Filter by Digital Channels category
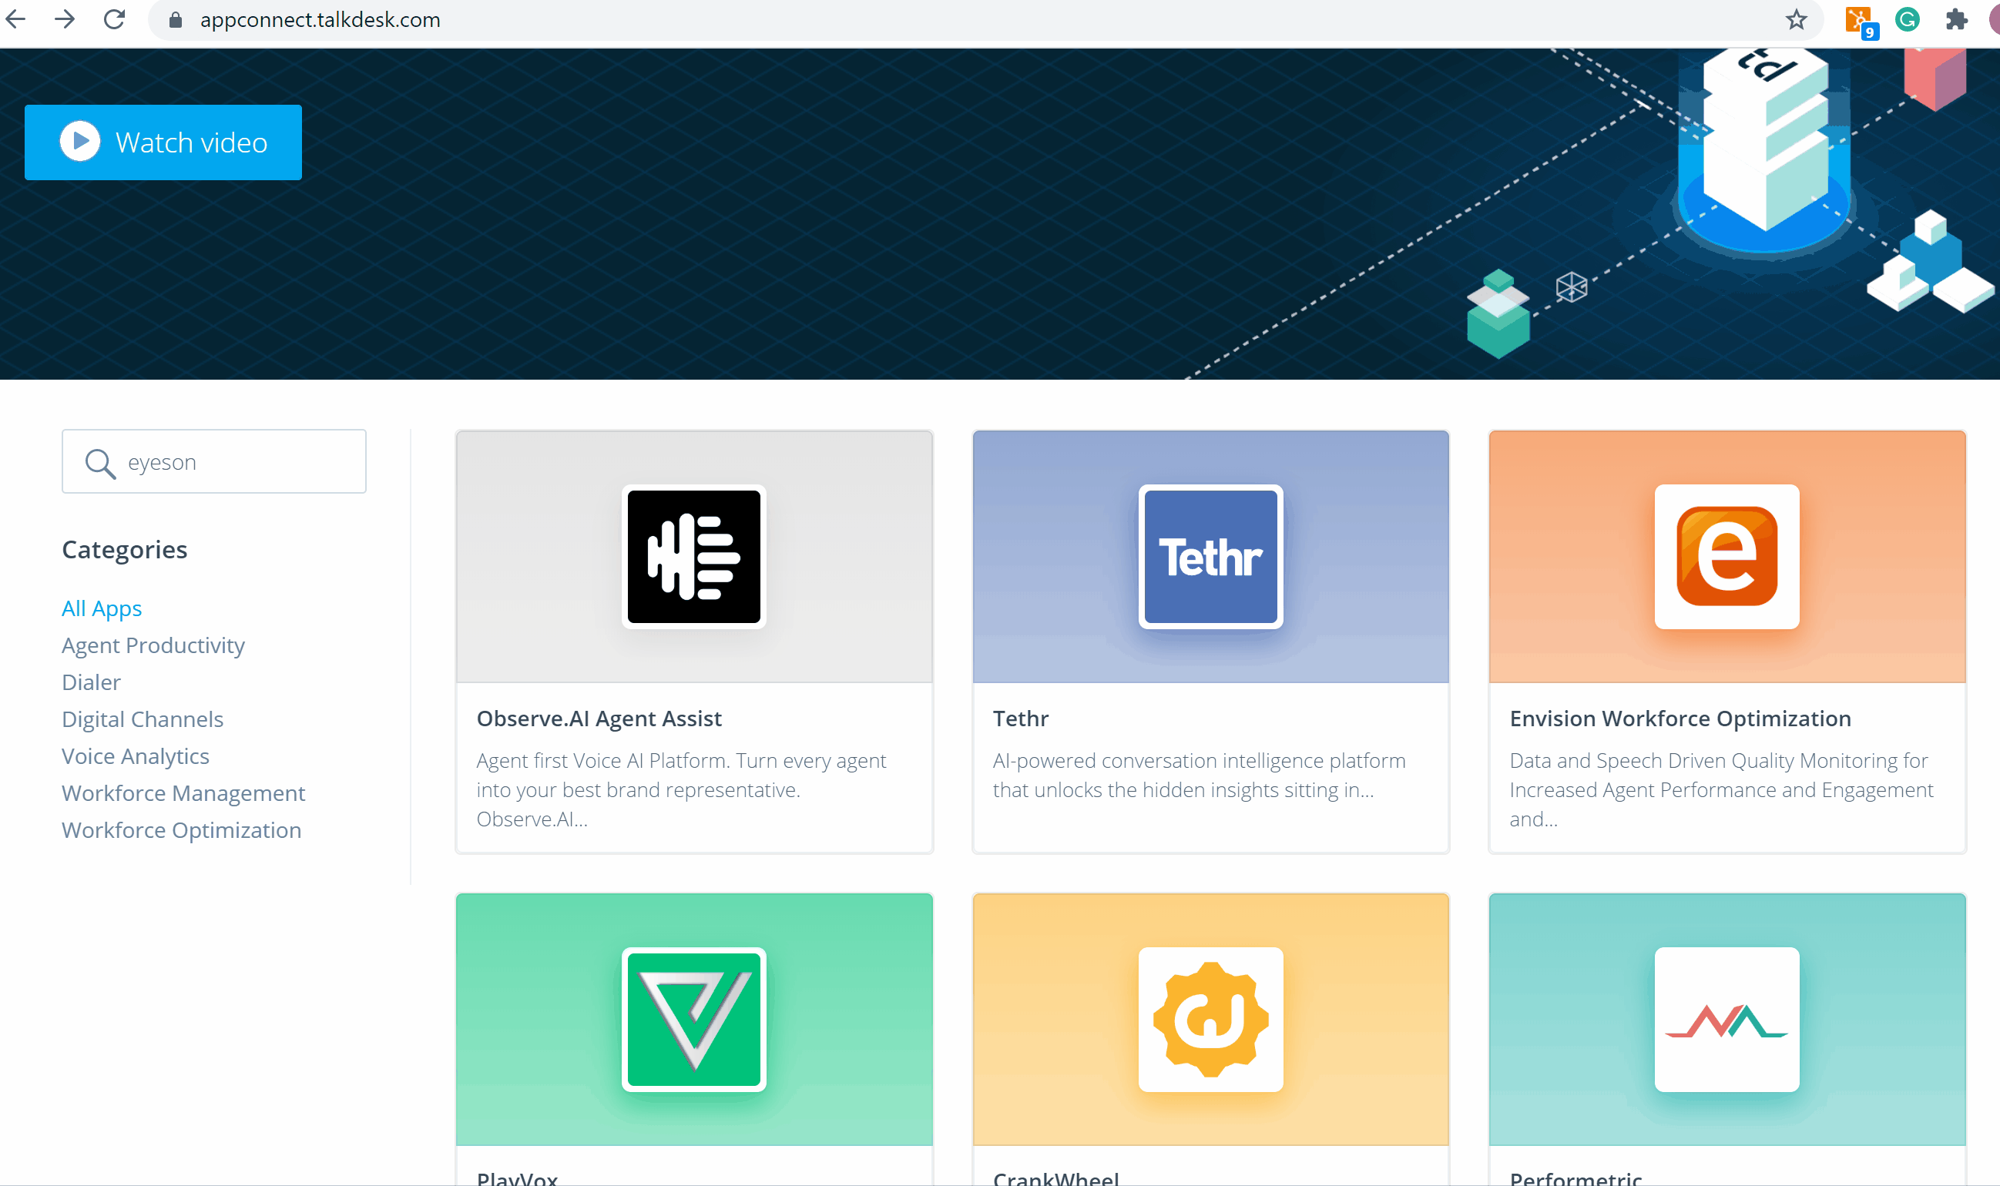 (x=143, y=719)
